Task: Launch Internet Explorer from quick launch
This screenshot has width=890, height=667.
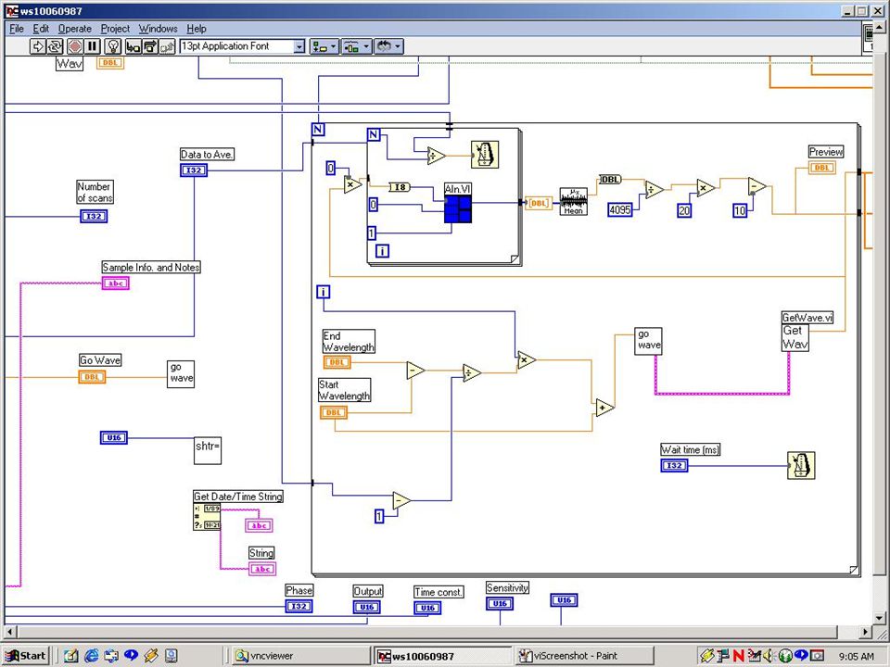Action: click(91, 656)
